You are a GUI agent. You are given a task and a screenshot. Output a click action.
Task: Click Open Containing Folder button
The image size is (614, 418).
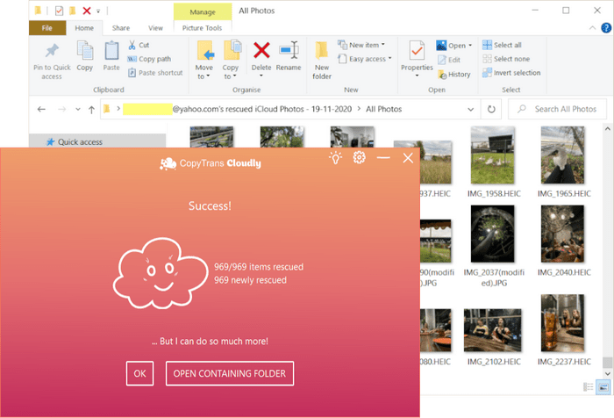point(230,373)
